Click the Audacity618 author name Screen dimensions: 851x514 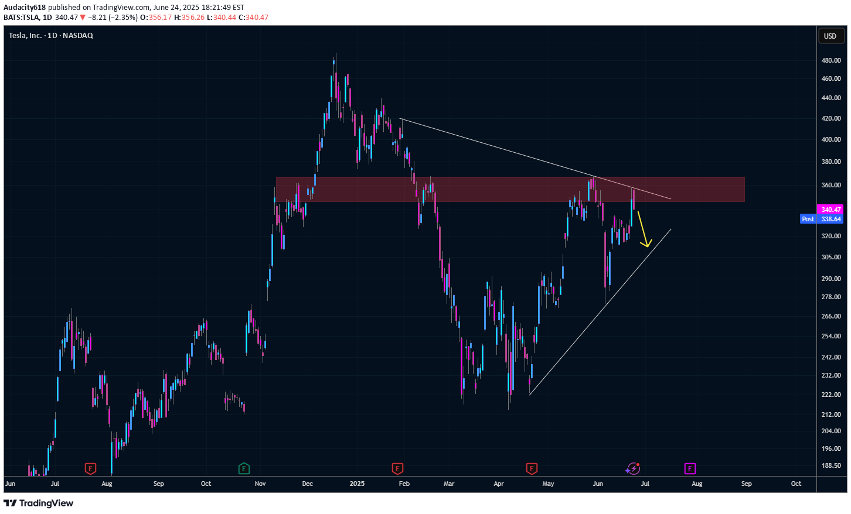coord(25,8)
